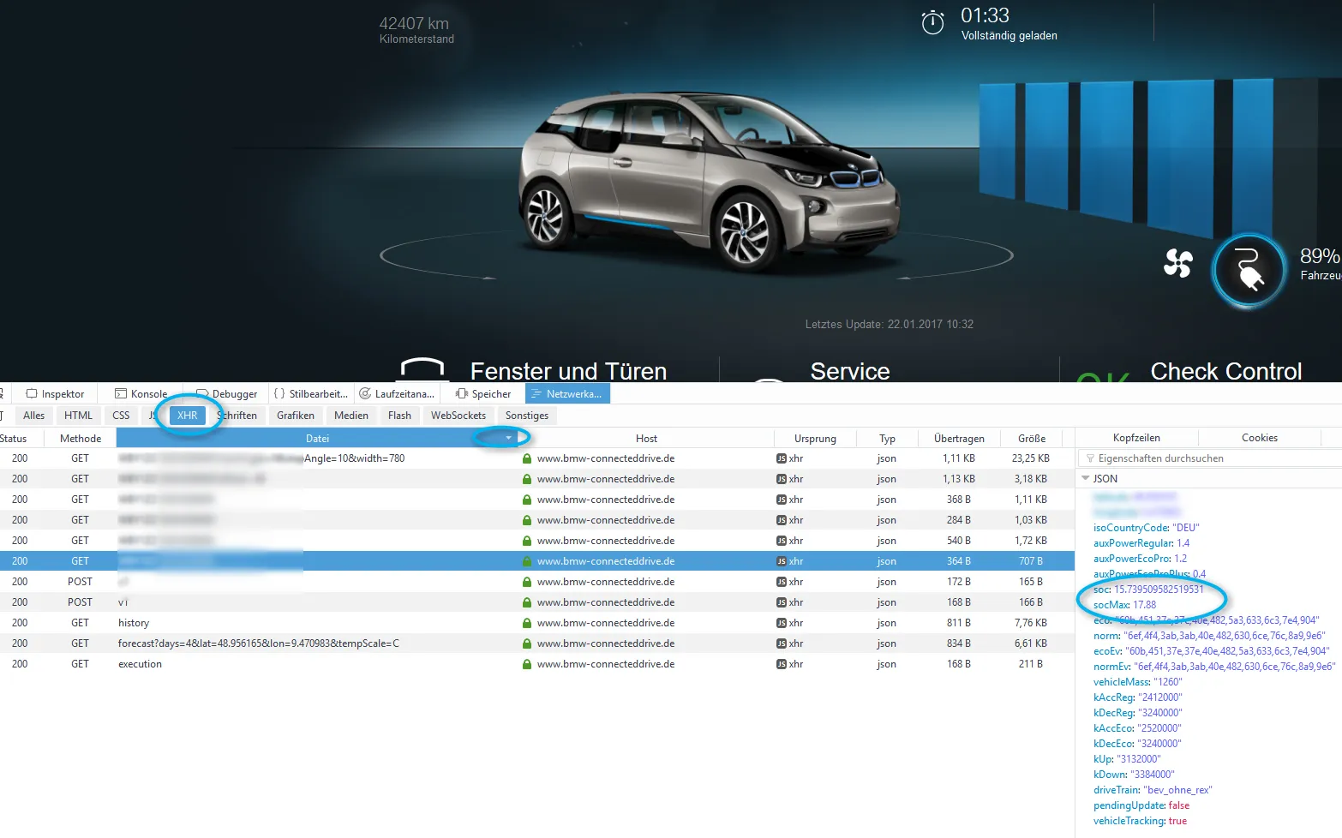
Task: Sort requests by Host column
Action: [x=646, y=439]
